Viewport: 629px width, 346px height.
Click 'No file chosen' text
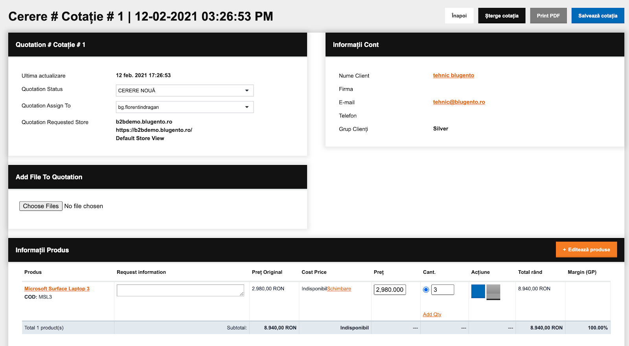click(84, 206)
